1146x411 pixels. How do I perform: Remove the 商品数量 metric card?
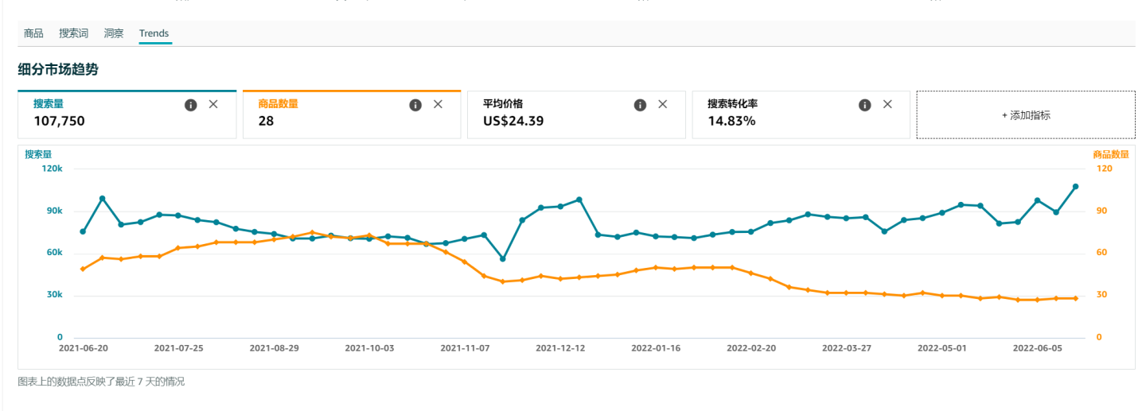coord(438,104)
